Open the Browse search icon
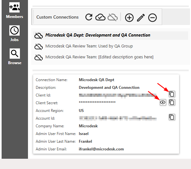This screenshot has width=191, height=169. (x=14, y=54)
